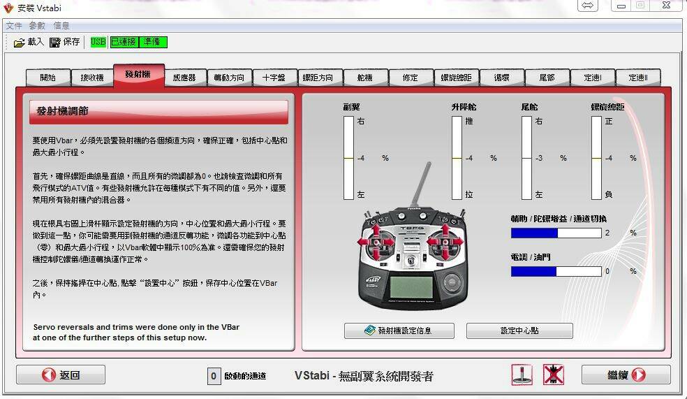The height and width of the screenshot is (399, 687).
Task: Click the gain value 2 text
Action: (607, 233)
